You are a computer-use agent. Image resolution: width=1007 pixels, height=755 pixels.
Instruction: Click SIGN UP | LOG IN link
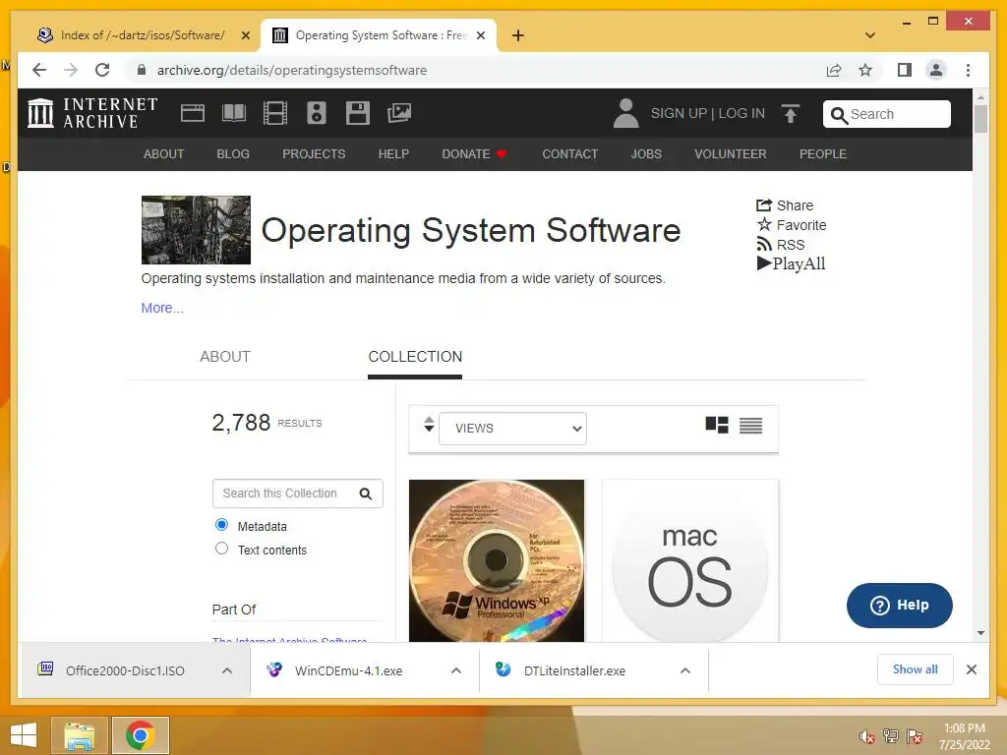(708, 114)
